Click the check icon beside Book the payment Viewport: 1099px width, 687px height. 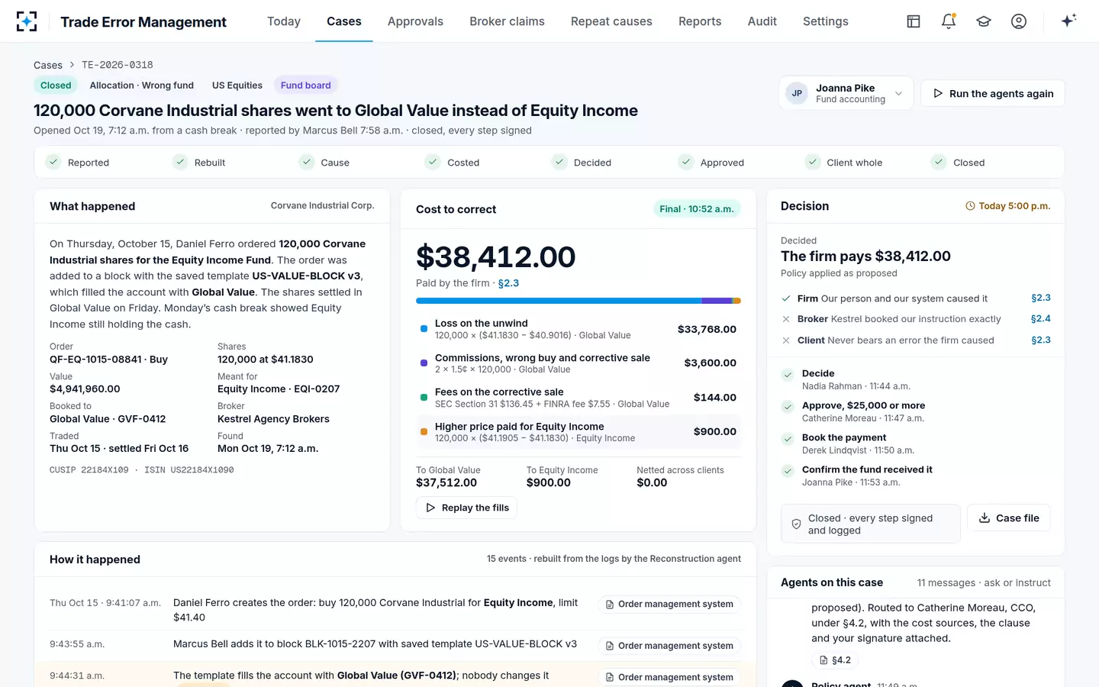point(788,439)
